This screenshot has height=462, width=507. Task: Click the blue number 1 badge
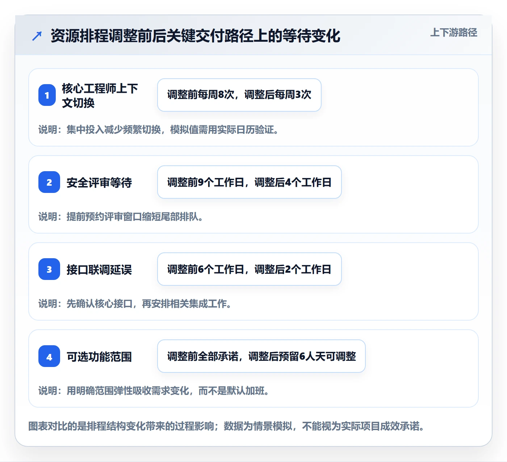[47, 95]
